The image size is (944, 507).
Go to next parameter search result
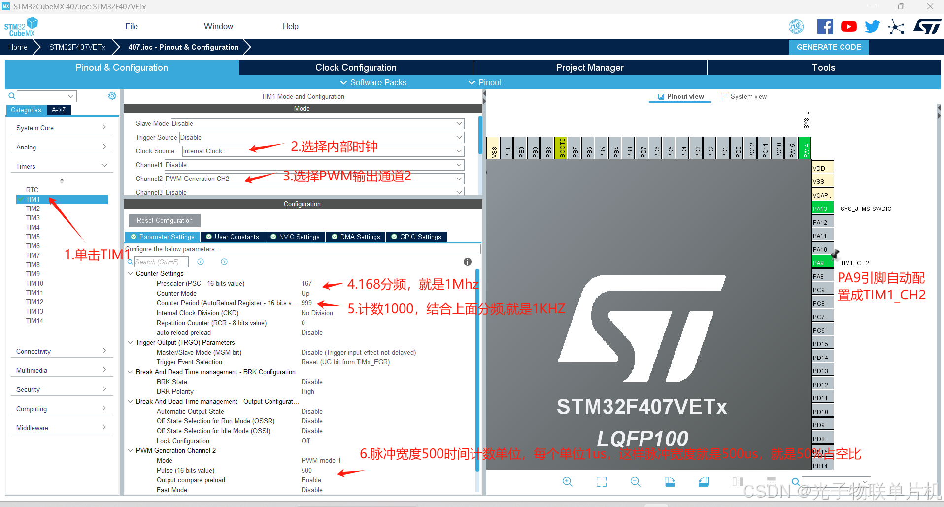coord(224,262)
